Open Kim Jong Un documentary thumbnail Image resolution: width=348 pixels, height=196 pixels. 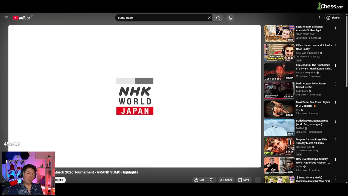pyautogui.click(x=279, y=72)
